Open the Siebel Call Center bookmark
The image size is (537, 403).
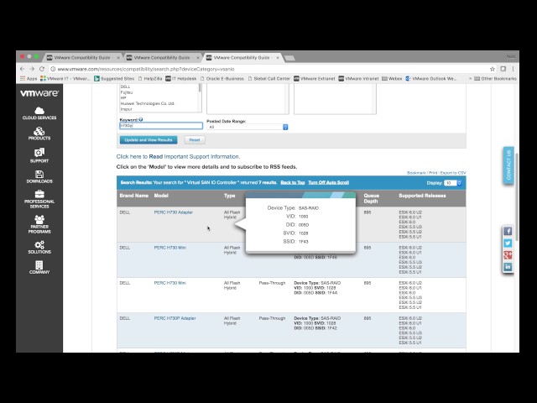[x=268, y=78]
